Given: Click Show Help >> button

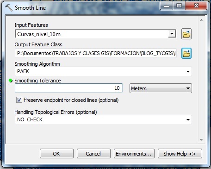Looking at the screenshot, I should point(180,154).
